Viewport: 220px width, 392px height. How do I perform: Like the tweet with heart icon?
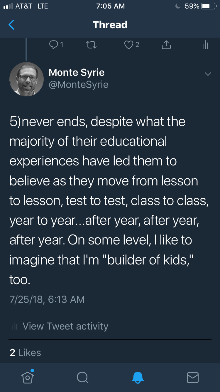pos(129,45)
